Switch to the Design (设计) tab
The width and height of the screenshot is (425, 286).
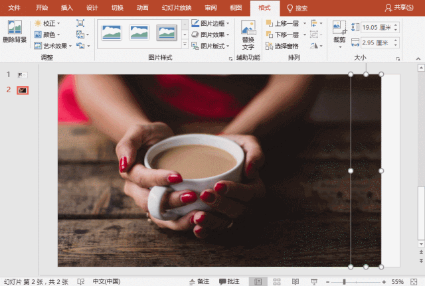[92, 8]
